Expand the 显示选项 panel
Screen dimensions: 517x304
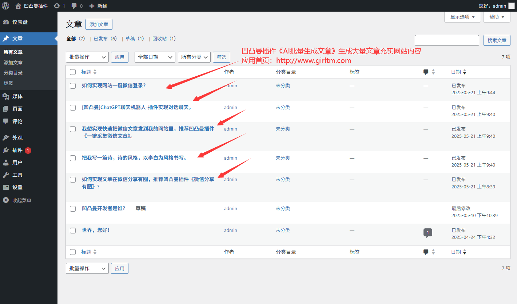[x=463, y=17]
